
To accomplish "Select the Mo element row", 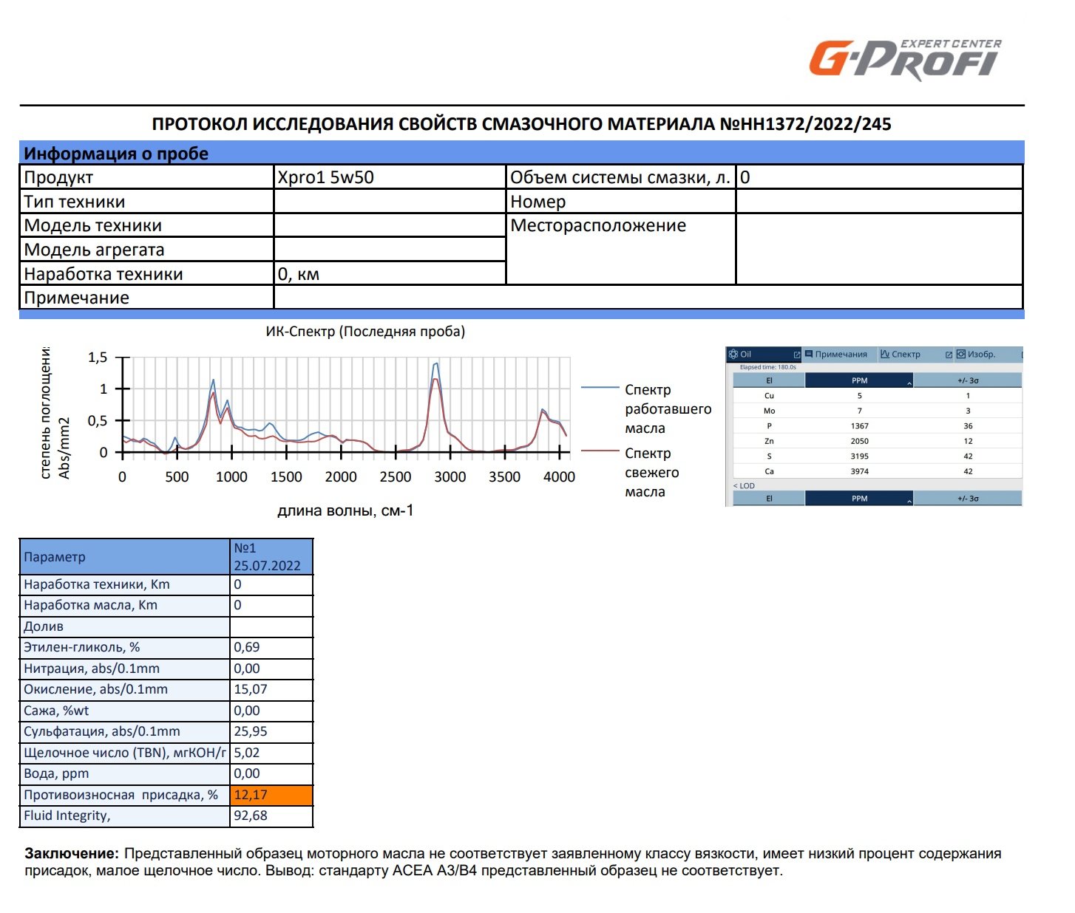I will 878,411.
